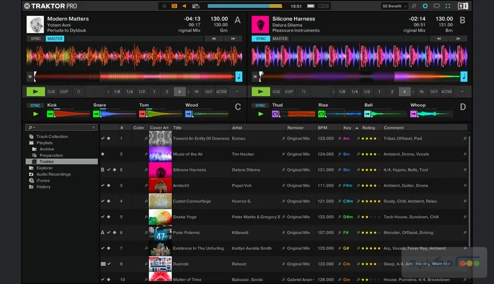Screen dimensions: 494x284
Task: Click Deck B track overview stripe
Action: pyautogui.click(x=360, y=76)
